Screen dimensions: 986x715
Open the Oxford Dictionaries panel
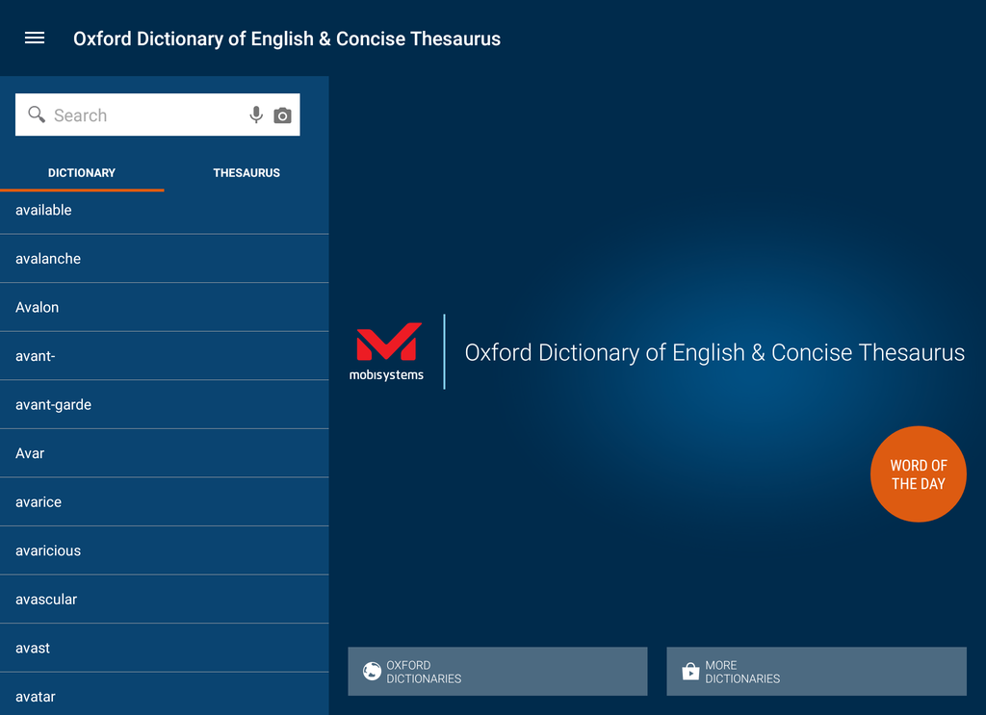[497, 671]
